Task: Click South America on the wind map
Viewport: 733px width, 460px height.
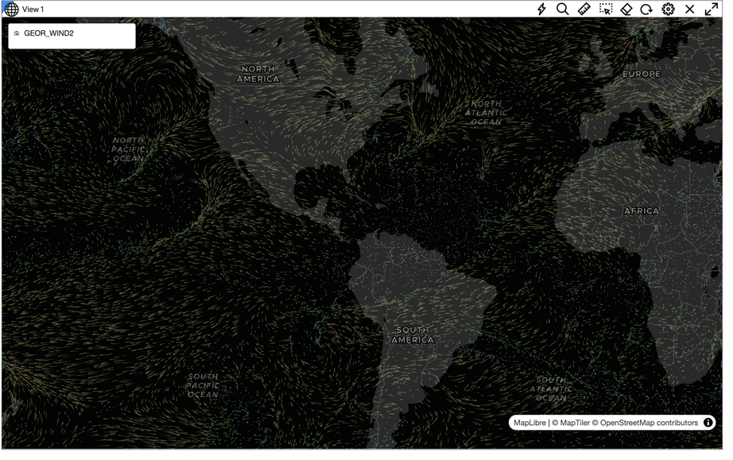Action: tap(413, 334)
